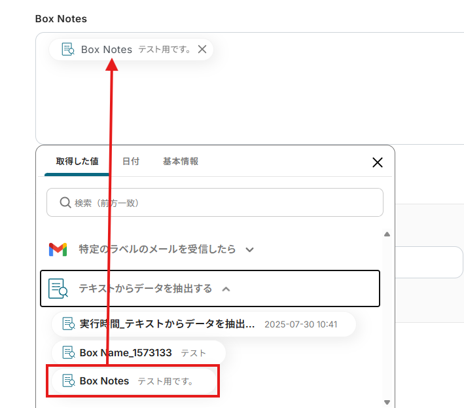Click the icon on the Box Name_1573133 row

[69, 352]
